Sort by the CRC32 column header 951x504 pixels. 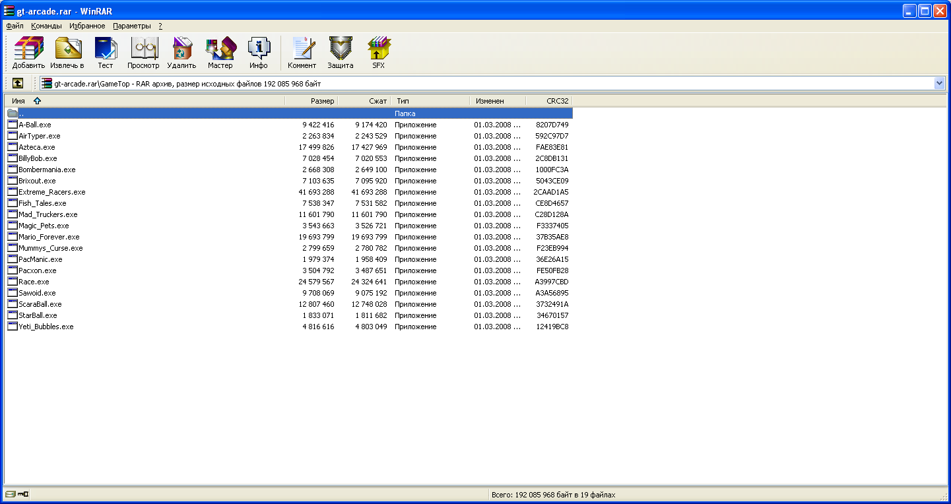[x=548, y=101]
